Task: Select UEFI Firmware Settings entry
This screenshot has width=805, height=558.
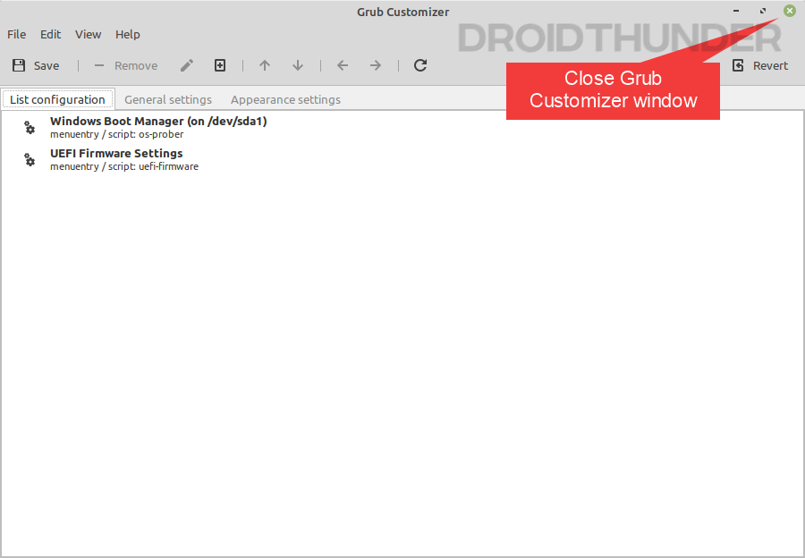Action: [402, 160]
